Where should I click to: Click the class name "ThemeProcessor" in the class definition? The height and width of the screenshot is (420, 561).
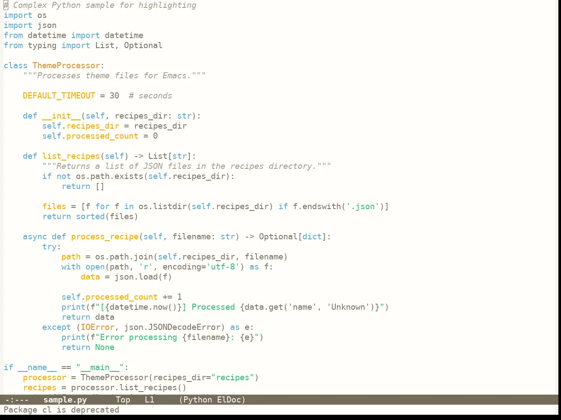click(66, 66)
